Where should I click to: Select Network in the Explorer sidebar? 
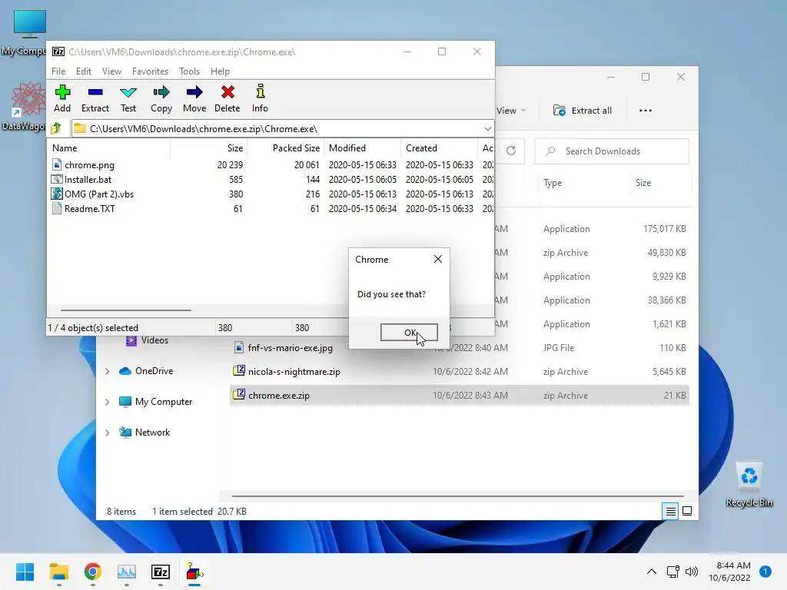tap(144, 432)
